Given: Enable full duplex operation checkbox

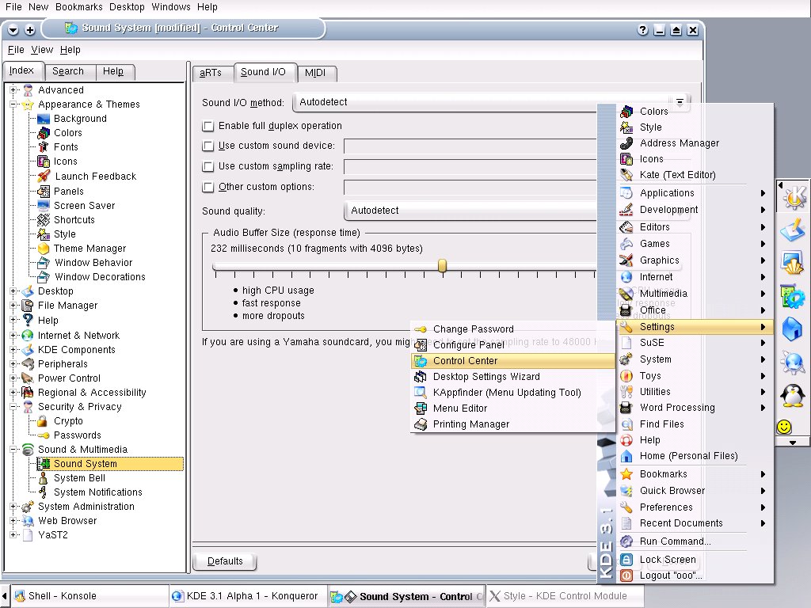Looking at the screenshot, I should [208, 126].
